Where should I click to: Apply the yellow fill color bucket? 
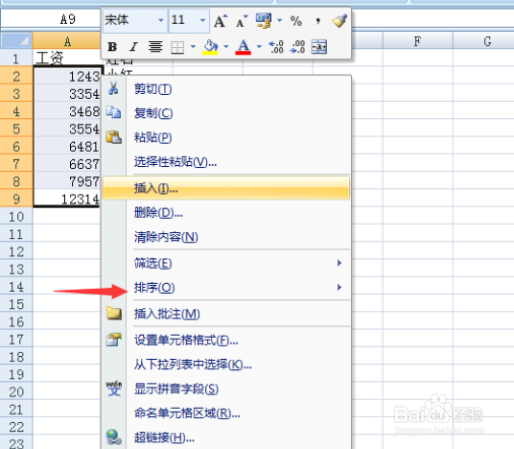(x=210, y=47)
